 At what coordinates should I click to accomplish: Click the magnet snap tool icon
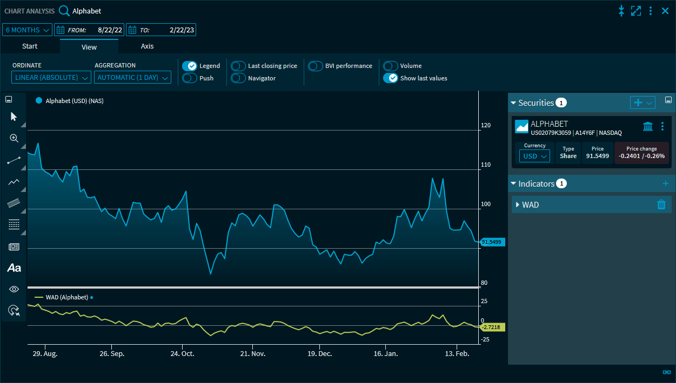[14, 310]
